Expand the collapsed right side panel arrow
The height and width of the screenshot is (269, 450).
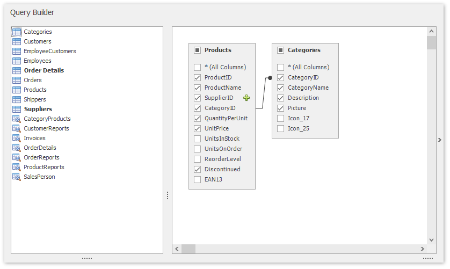(x=440, y=140)
